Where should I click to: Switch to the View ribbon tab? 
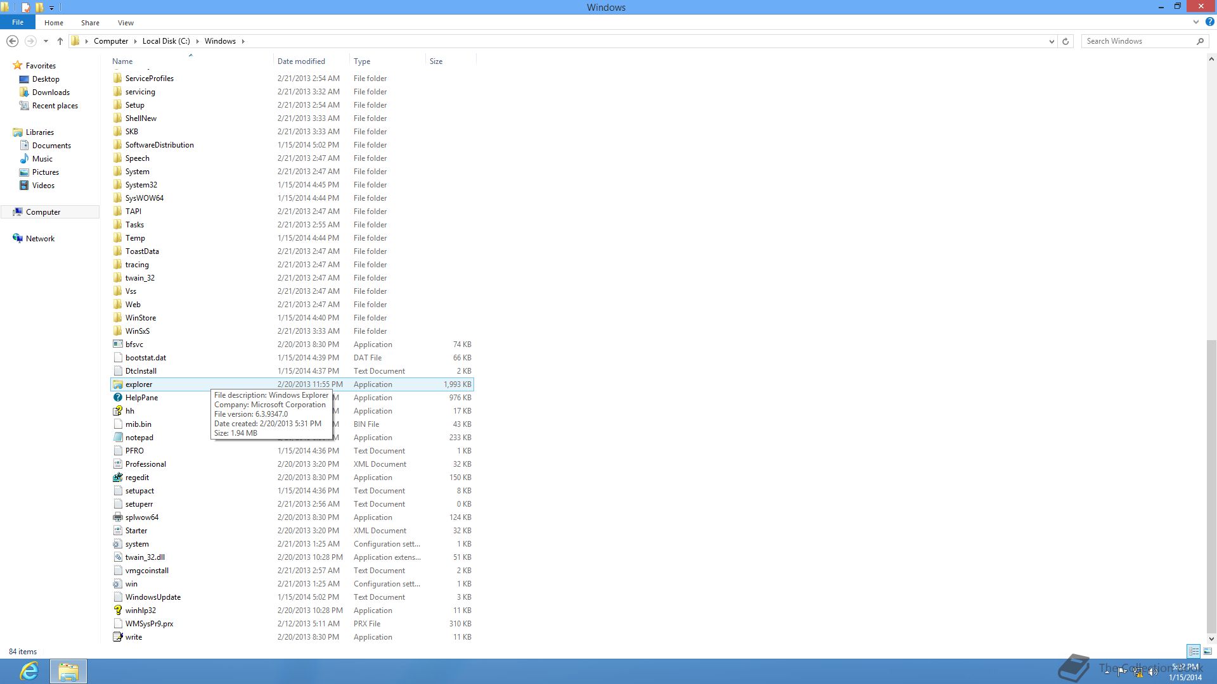click(126, 23)
